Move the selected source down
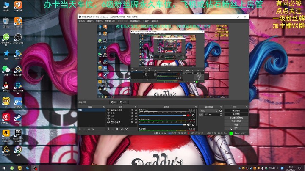This screenshot has height=171, width=305. click(x=126, y=129)
